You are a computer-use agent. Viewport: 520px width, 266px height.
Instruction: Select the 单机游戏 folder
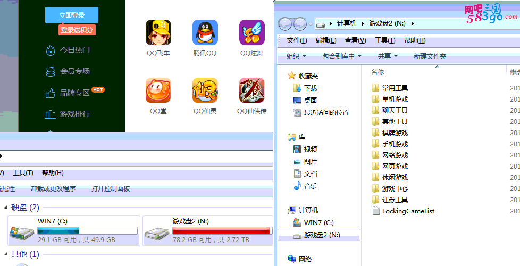390,99
